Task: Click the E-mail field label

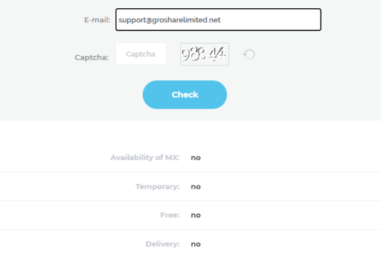Action: [x=97, y=20]
